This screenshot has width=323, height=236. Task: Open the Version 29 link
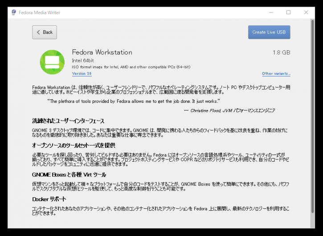[82, 74]
